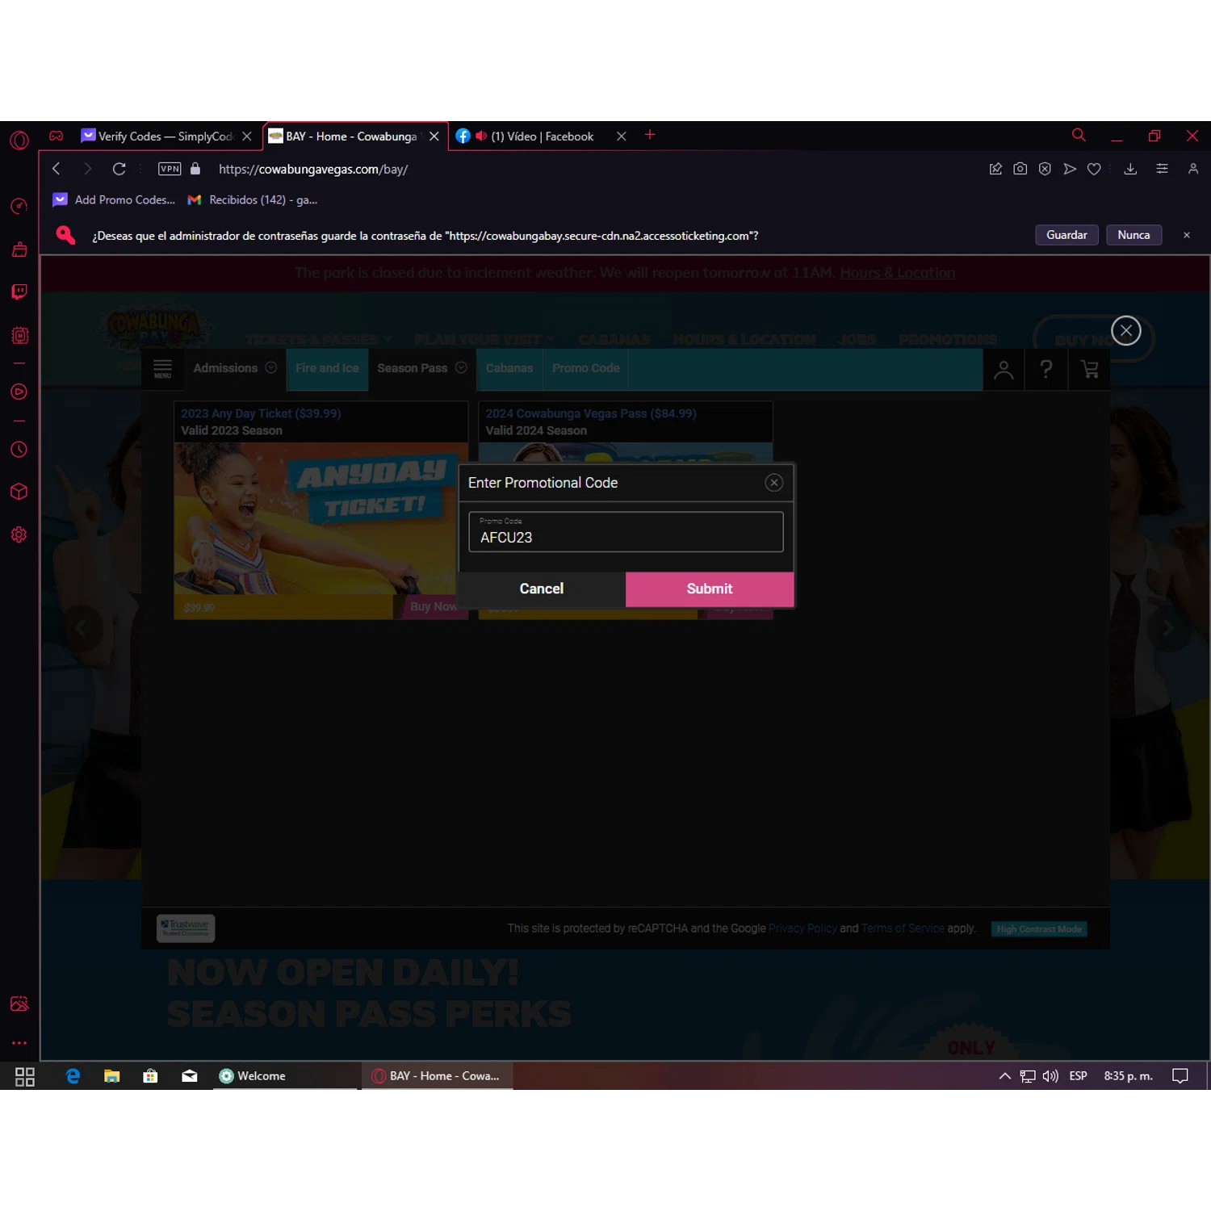1211x1211 pixels.
Task: Submit the promo code AFCU23
Action: pyautogui.click(x=710, y=589)
